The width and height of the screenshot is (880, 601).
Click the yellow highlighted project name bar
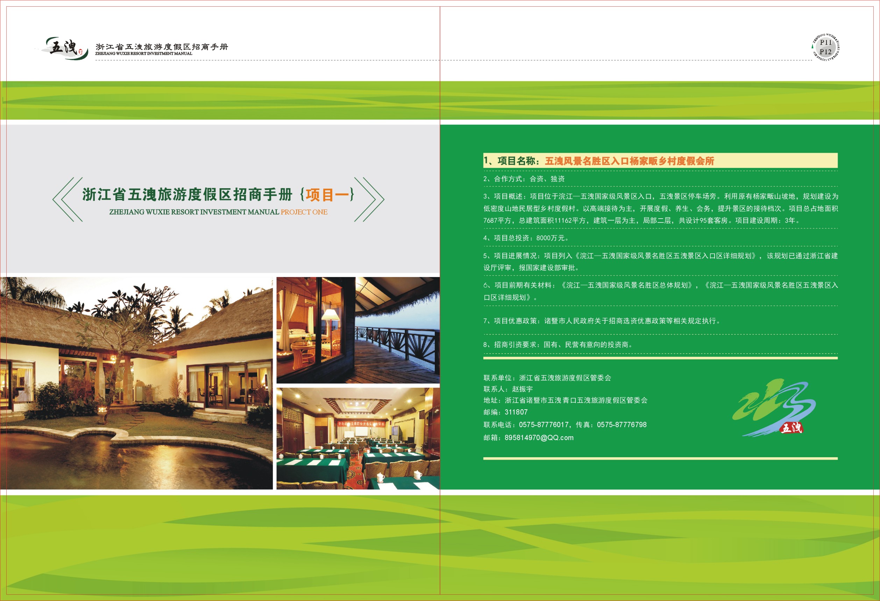(660, 161)
